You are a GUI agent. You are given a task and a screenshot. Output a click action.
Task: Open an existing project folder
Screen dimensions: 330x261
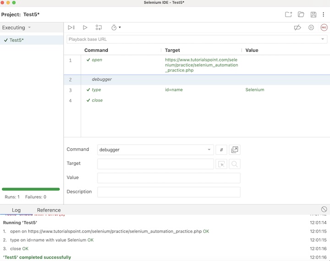[301, 15]
